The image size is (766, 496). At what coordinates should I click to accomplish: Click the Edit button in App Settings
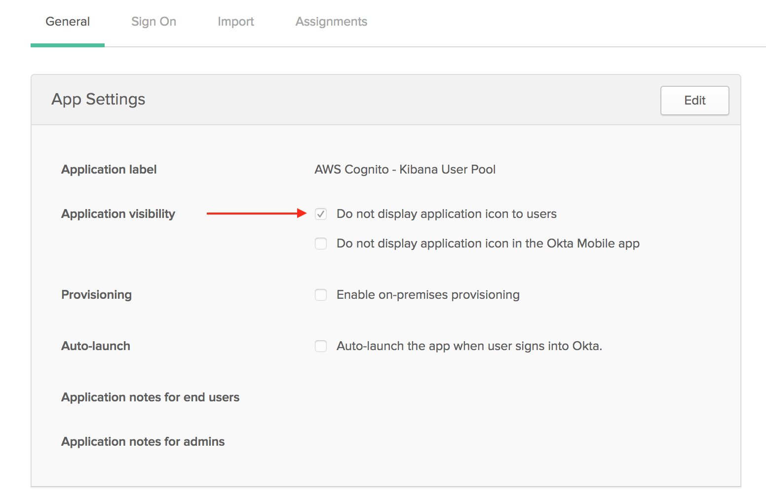694,101
